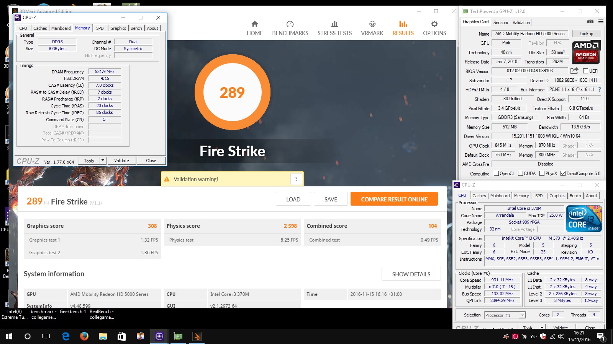The width and height of the screenshot is (613, 344).
Task: Click the Combined score value 104
Action: click(x=433, y=226)
